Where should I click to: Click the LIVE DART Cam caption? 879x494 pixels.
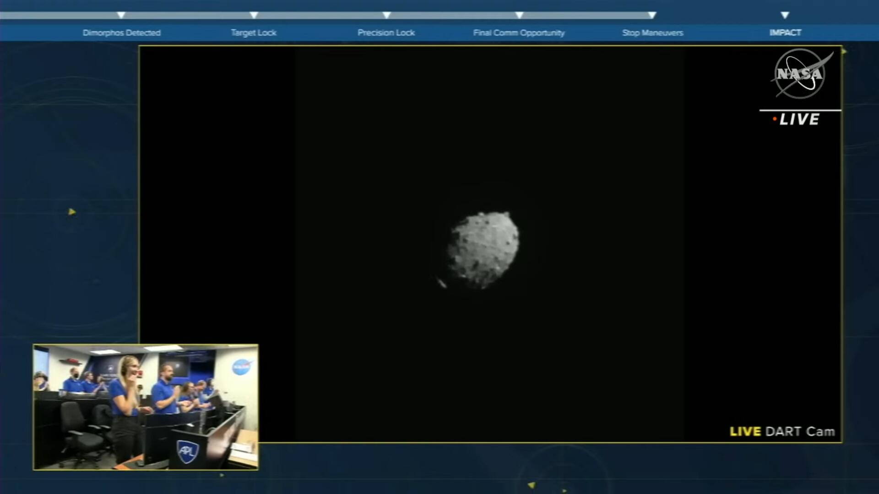pos(782,431)
